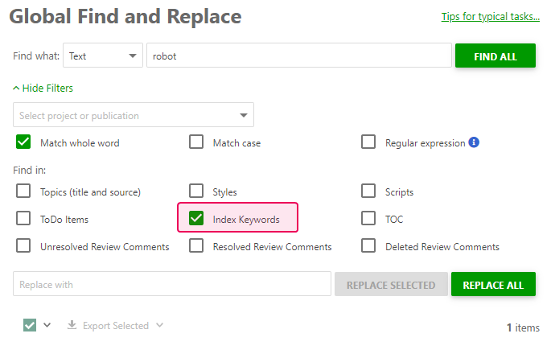Check Topics (title and source) option
Image resolution: width=551 pixels, height=350 pixels.
tap(23, 191)
